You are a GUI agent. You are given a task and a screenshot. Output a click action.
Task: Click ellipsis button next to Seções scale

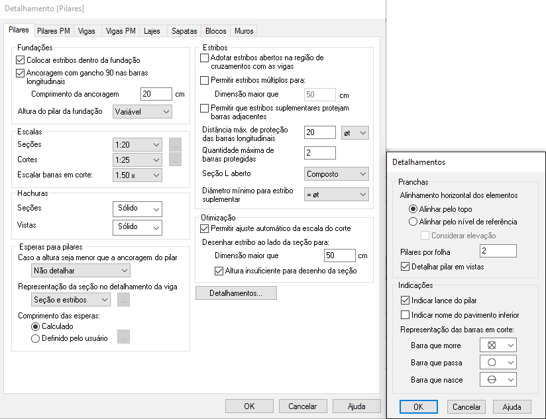(x=175, y=145)
